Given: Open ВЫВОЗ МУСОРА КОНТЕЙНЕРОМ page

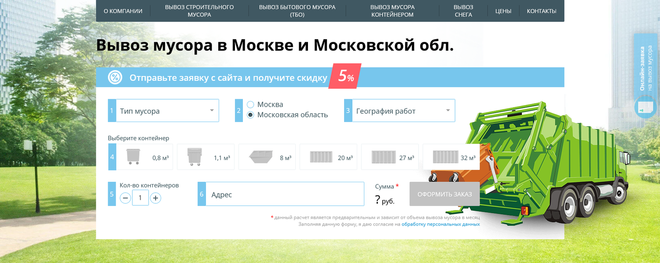Looking at the screenshot, I should pyautogui.click(x=392, y=11).
